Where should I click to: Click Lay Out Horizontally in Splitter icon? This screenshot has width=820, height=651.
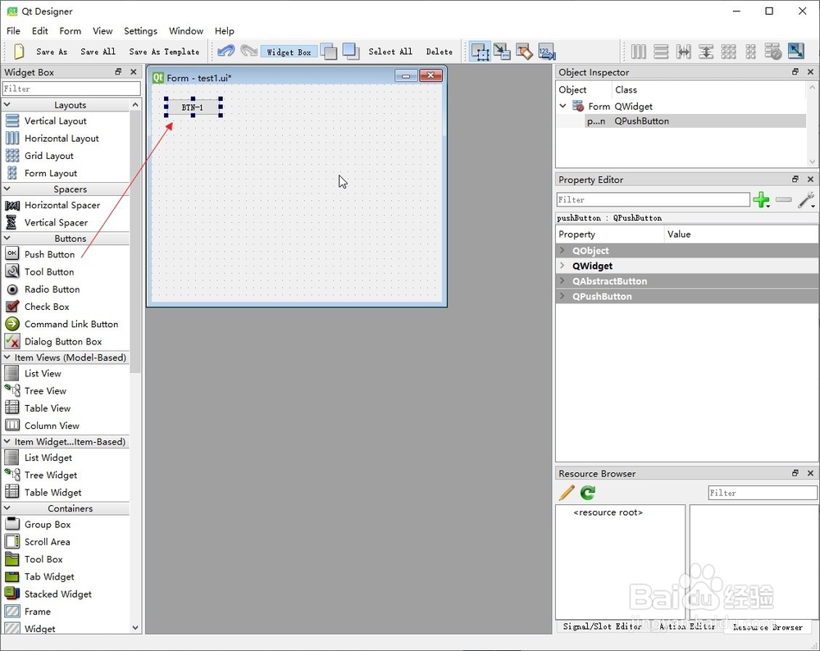pyautogui.click(x=684, y=51)
